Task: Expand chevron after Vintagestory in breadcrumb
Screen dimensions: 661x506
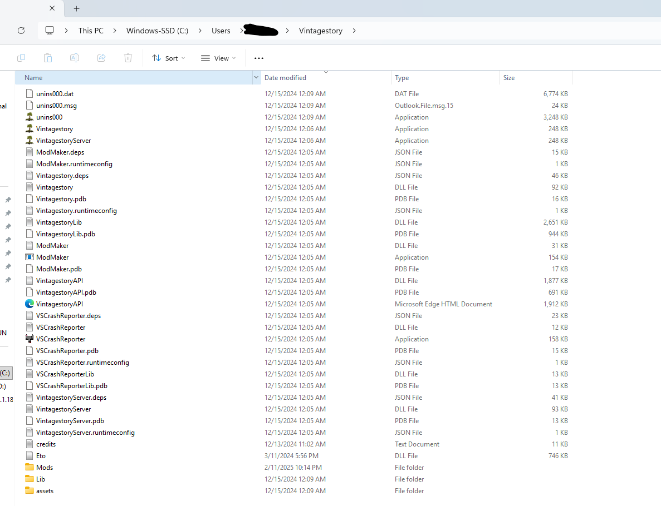Action: pos(354,31)
